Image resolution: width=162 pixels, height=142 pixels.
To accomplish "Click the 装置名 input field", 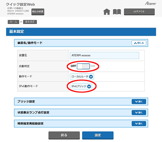I will coord(104,56).
